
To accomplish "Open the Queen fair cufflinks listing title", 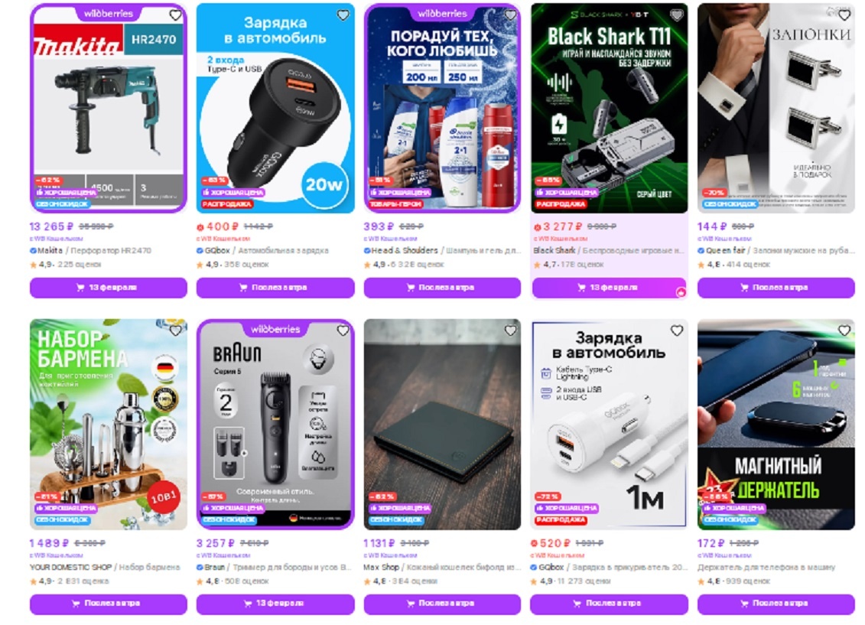I will (x=776, y=250).
